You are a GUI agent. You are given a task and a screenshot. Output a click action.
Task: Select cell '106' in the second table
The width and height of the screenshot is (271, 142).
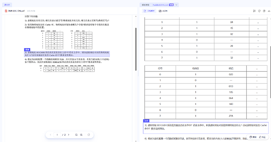(231, 92)
